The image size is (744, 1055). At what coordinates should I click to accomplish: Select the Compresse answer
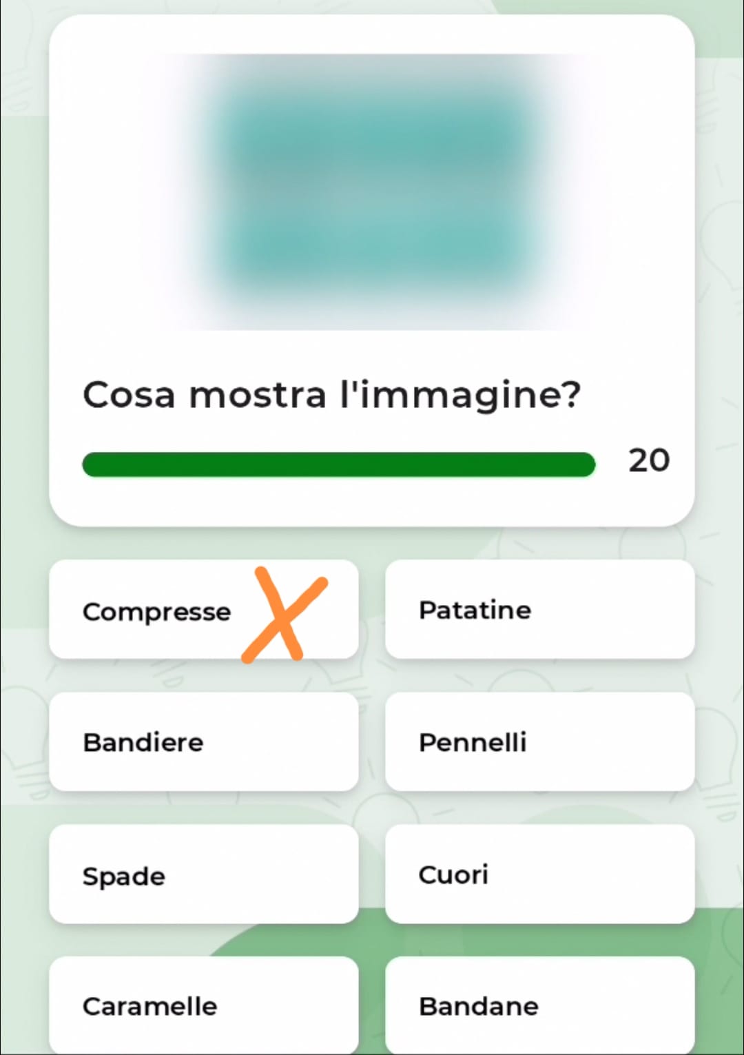click(157, 611)
